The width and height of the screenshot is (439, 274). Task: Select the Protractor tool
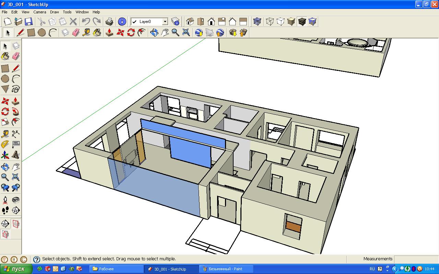(x=5, y=144)
